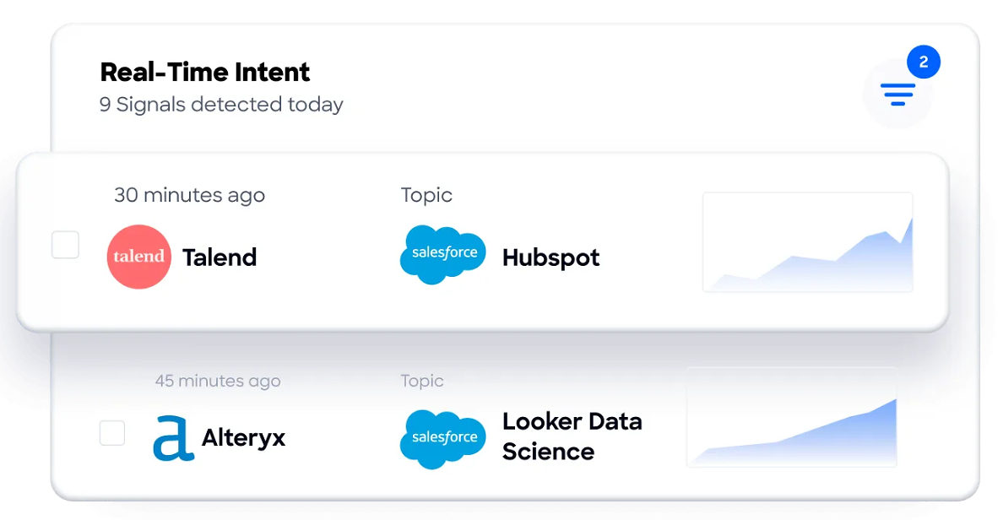The height and width of the screenshot is (520, 1003).
Task: Click Salesforce cloud logo beside Looker Data Science
Action: coord(442,440)
